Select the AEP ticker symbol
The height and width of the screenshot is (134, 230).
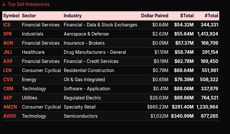7,98
